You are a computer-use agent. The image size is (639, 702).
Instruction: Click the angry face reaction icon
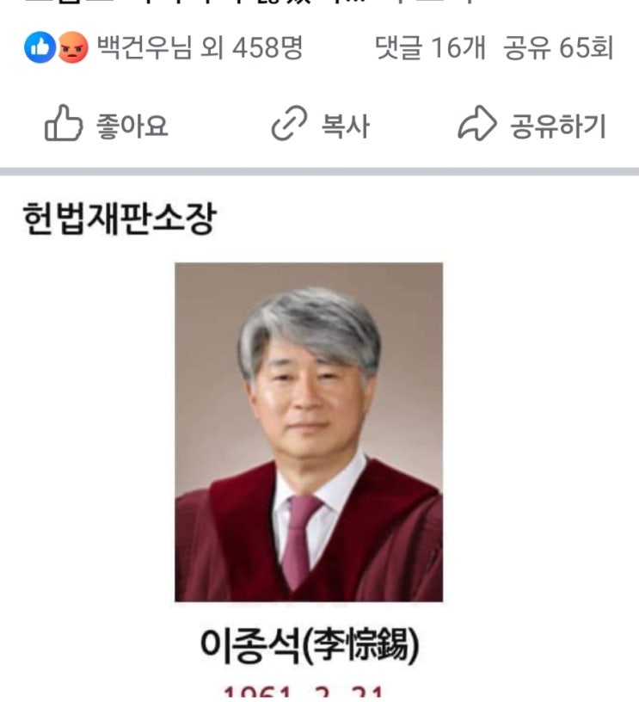click(x=72, y=47)
